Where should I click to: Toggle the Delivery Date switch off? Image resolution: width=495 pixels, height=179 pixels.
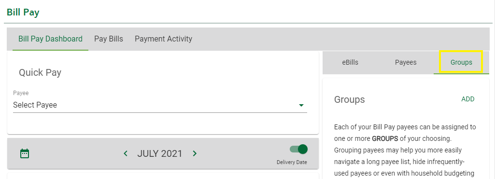[x=298, y=149]
